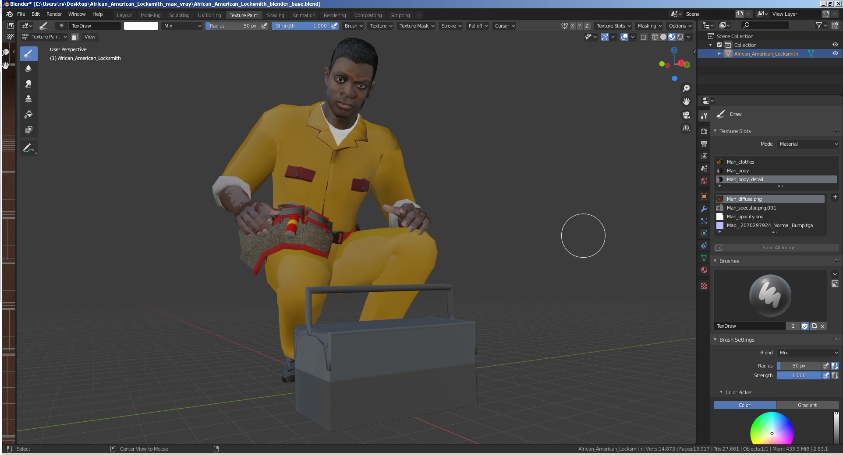Screen dimensions: 843x455
Task: Toggle viewport gizmos display
Action: tap(605, 37)
